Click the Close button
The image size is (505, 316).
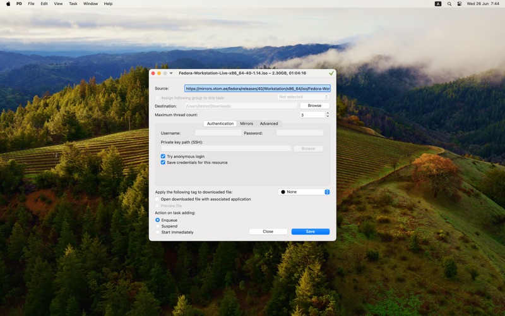(x=268, y=231)
